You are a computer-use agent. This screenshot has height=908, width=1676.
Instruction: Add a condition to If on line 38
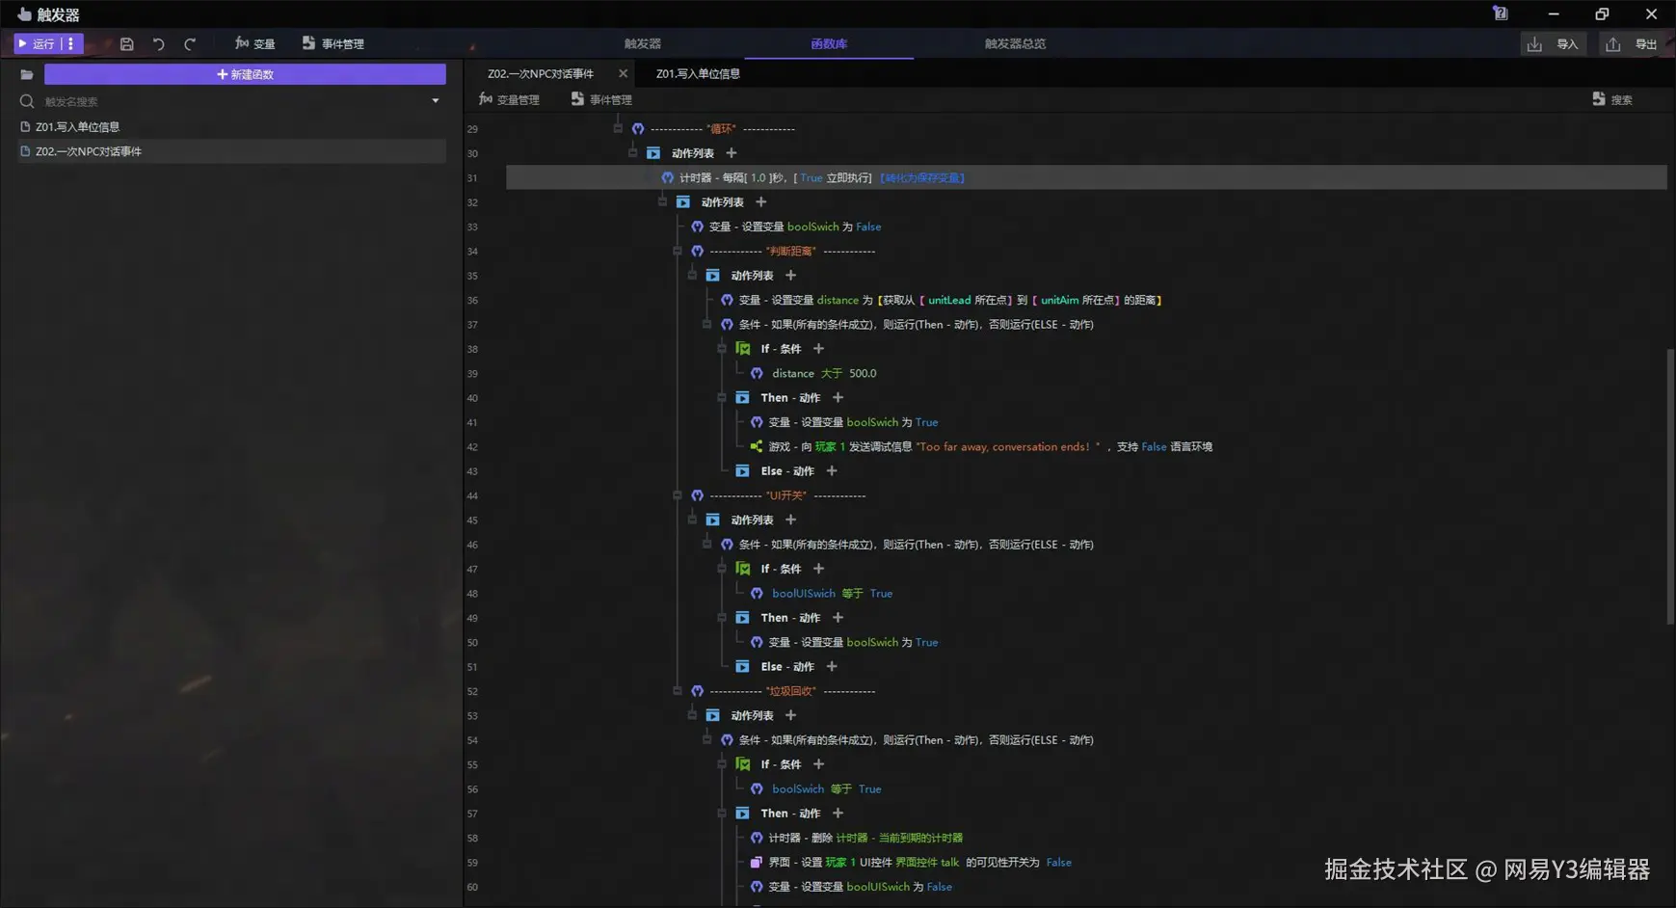pos(818,349)
